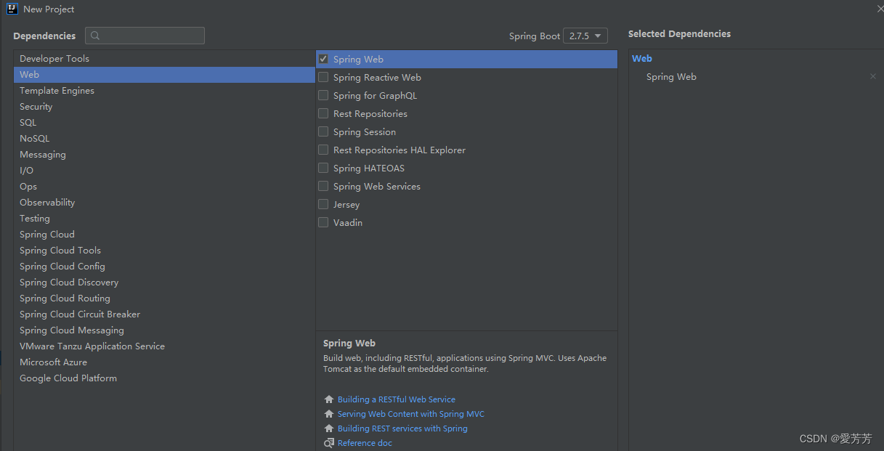Uncheck the Spring Web checkbox

tap(323, 59)
